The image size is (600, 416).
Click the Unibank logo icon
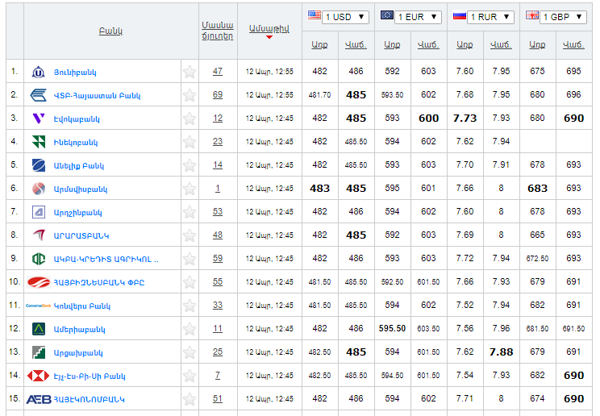[x=38, y=72]
